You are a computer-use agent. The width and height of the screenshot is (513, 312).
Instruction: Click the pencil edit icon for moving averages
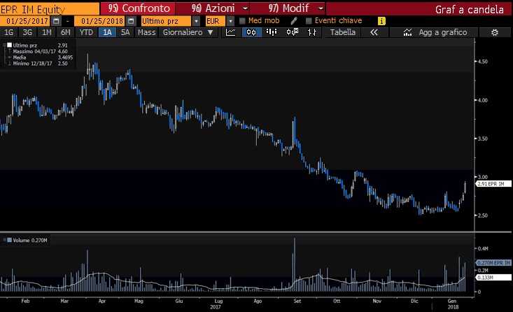[294, 21]
